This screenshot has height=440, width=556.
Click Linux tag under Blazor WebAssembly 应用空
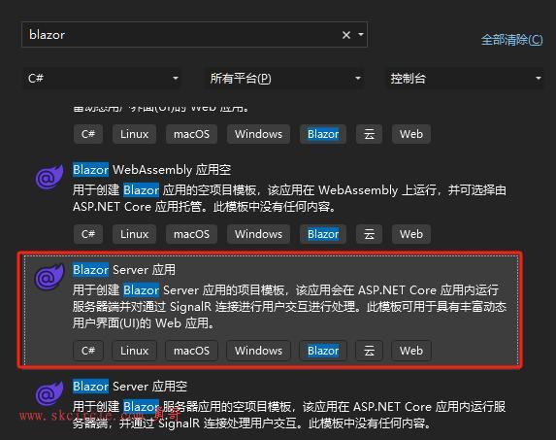coord(134,234)
